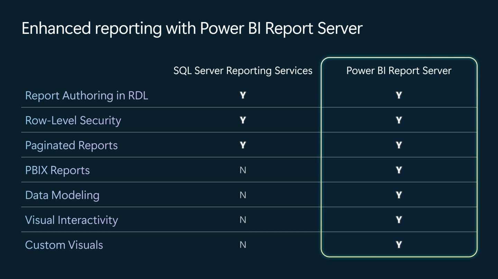
Task: Click the SSRS N for Data Modeling
Action: [x=243, y=195]
